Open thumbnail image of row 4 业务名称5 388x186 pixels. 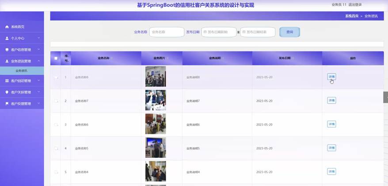[x=156, y=147]
